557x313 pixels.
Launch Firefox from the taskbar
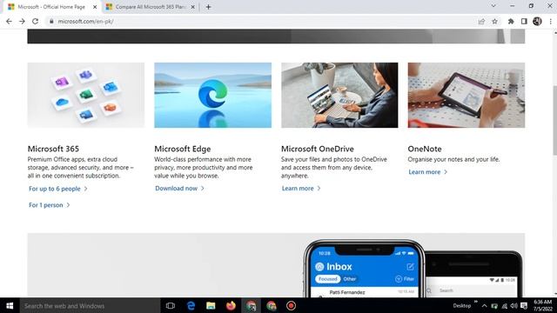click(x=231, y=305)
